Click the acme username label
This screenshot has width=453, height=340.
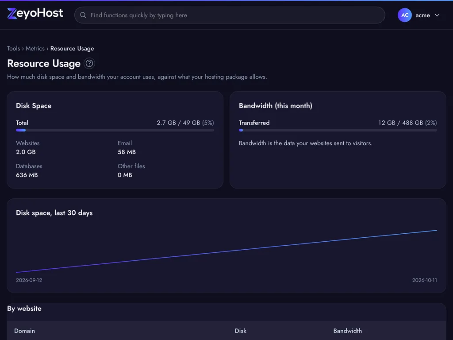click(x=422, y=15)
